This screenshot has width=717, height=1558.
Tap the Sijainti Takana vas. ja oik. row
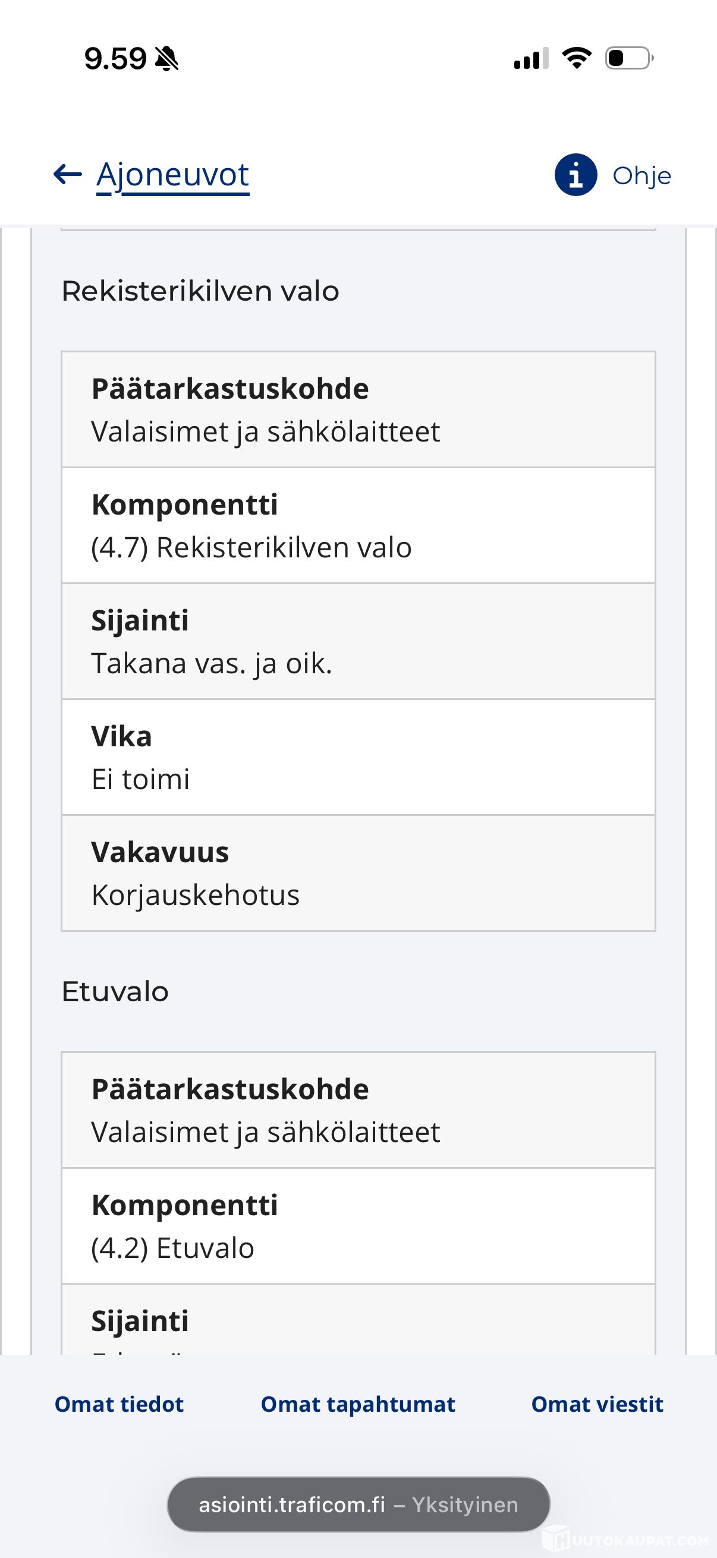tap(358, 641)
